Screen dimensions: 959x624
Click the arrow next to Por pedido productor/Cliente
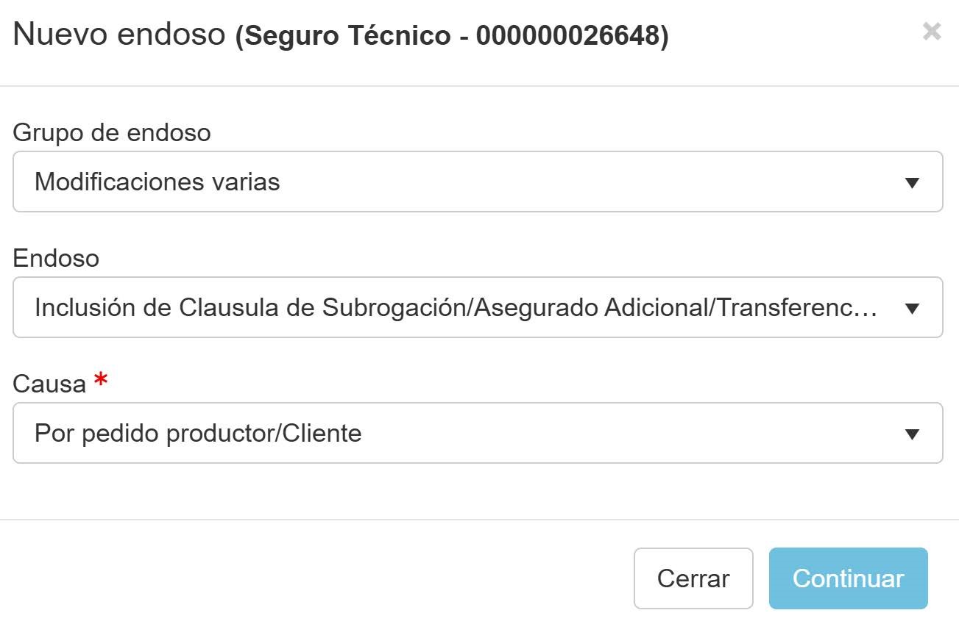tap(912, 434)
